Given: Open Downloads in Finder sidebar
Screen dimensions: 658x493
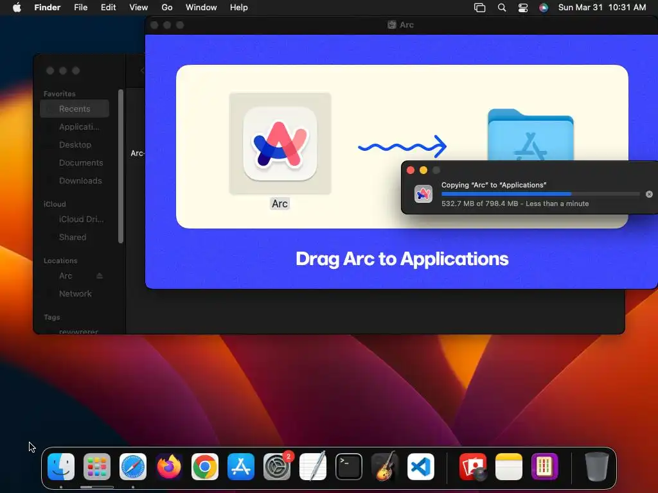Looking at the screenshot, I should tap(75, 180).
